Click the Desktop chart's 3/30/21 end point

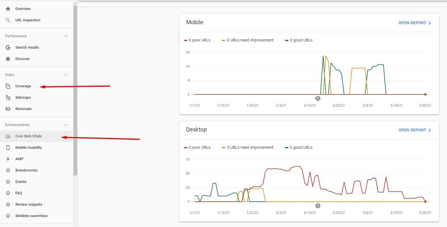pyautogui.click(x=425, y=202)
